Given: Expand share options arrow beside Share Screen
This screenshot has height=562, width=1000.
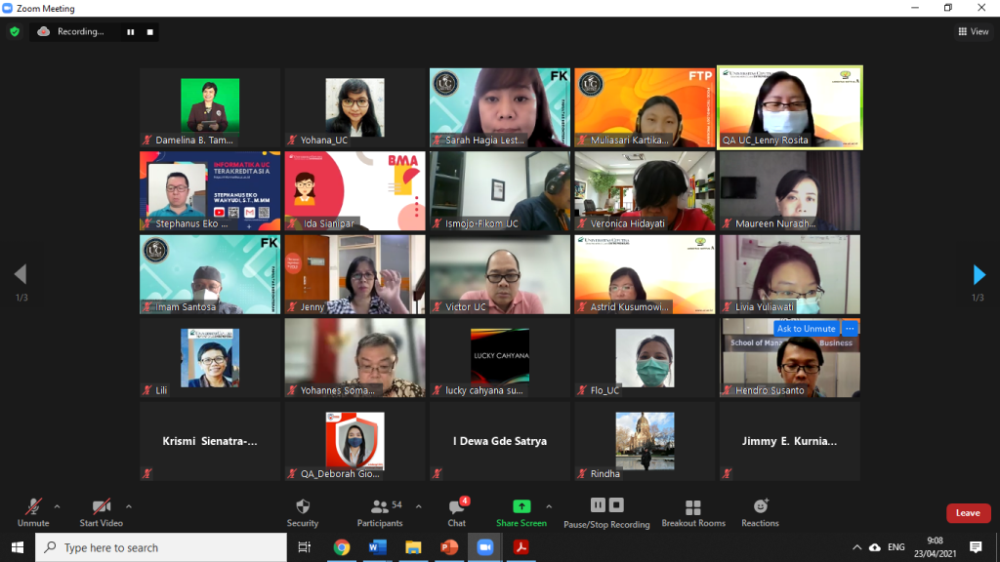Looking at the screenshot, I should [x=549, y=506].
